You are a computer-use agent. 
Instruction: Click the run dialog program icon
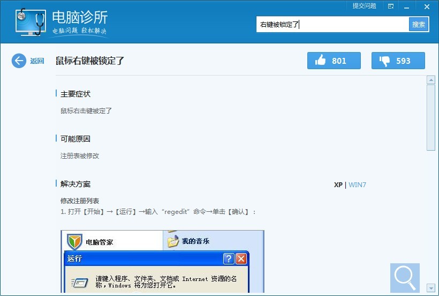coord(80,283)
